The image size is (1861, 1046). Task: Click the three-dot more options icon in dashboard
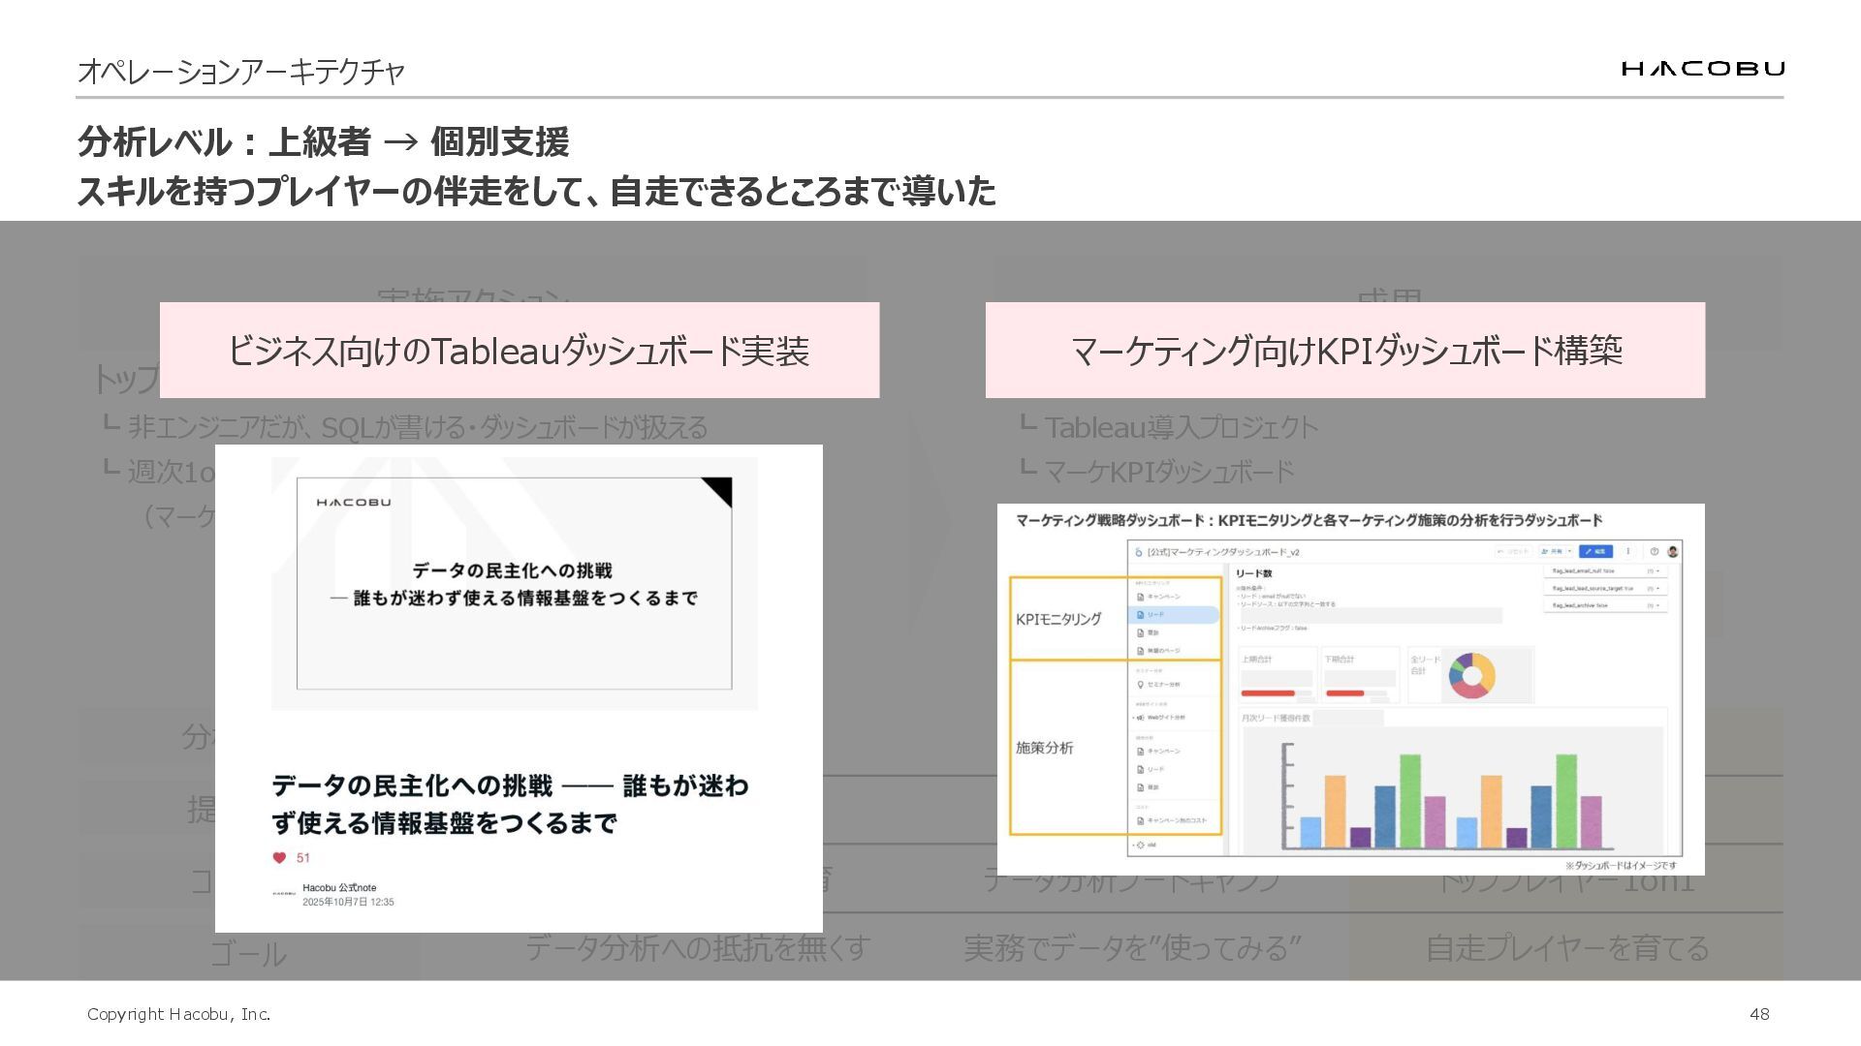tap(1628, 551)
